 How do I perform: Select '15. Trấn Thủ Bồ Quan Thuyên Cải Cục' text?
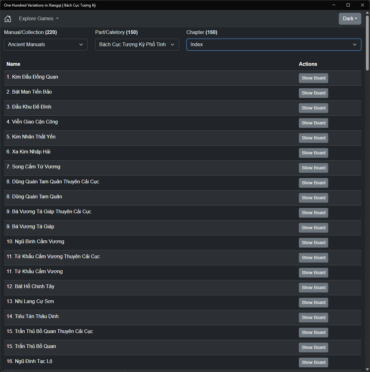point(50,331)
